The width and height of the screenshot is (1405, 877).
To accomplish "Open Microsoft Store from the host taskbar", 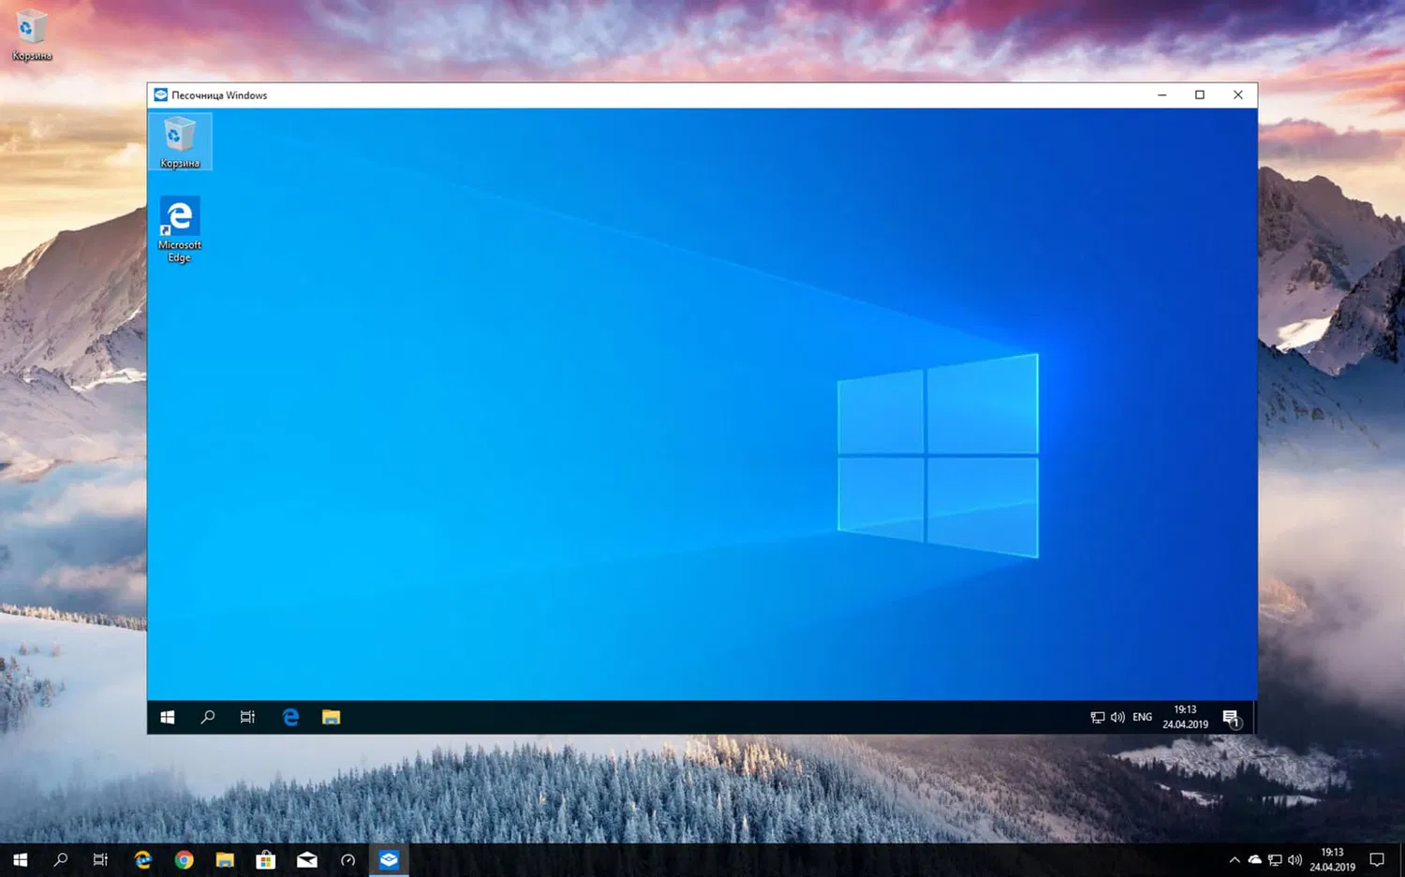I will pyautogui.click(x=266, y=859).
